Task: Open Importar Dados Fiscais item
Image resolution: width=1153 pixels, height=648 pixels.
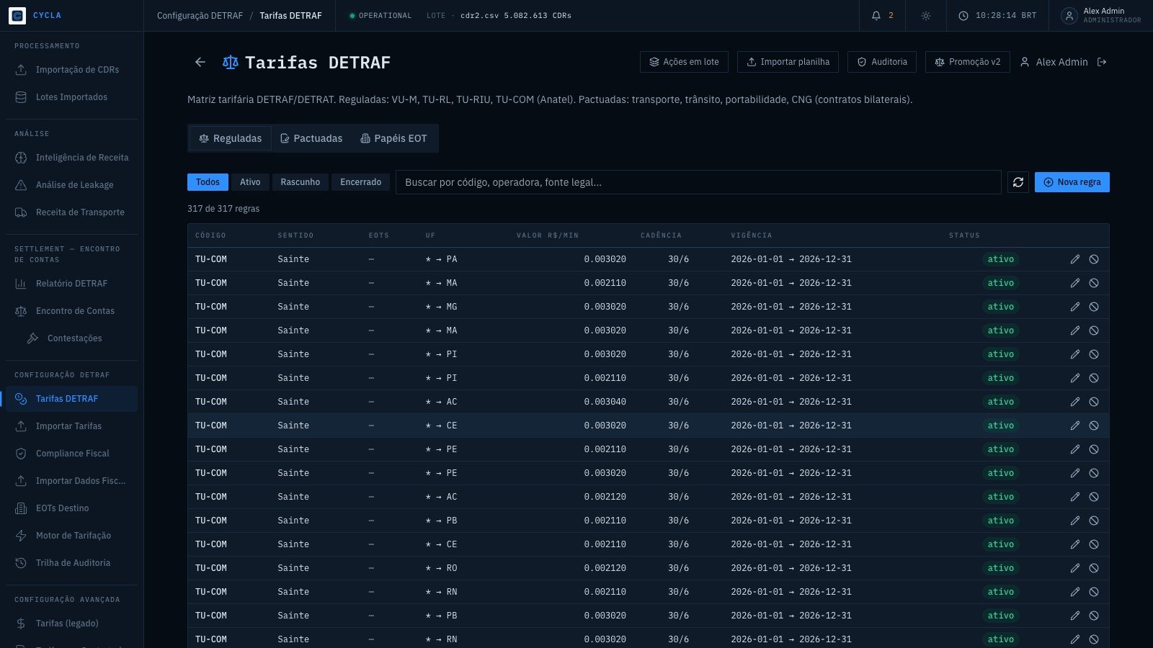Action: tap(71, 481)
